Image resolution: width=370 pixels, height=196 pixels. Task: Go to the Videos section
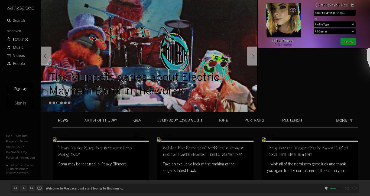(16, 55)
